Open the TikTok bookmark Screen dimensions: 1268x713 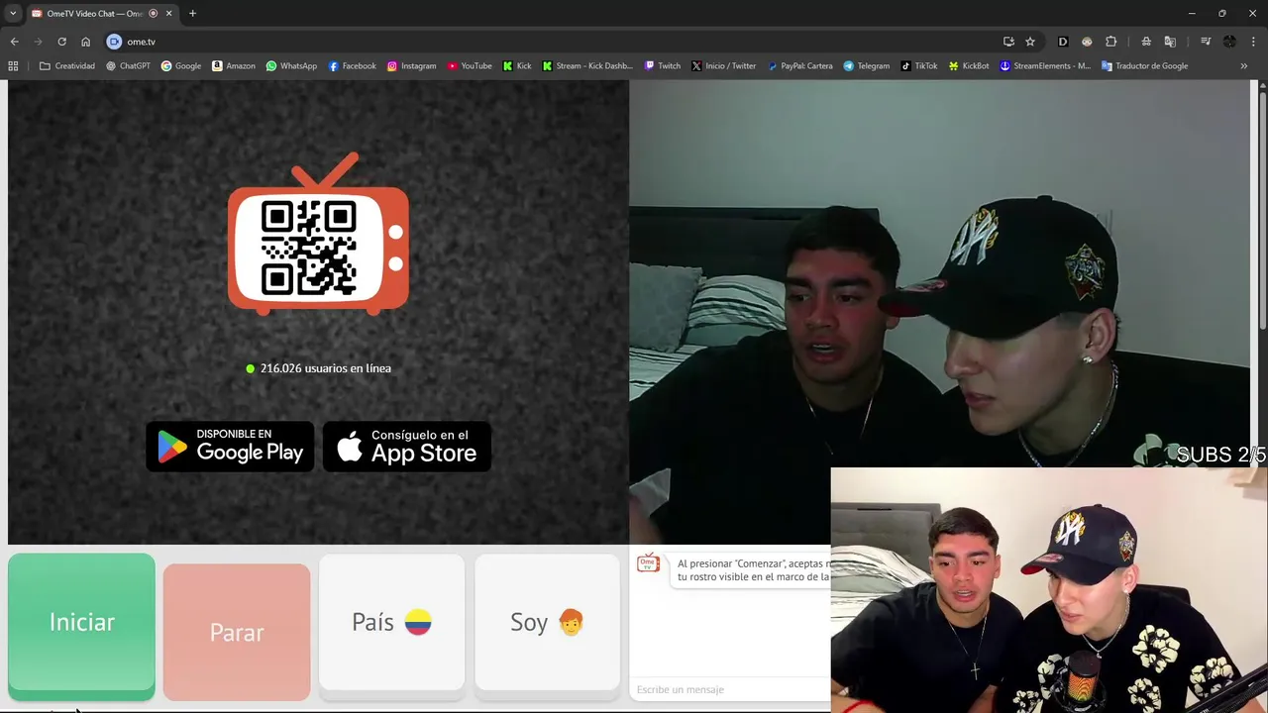[x=919, y=66]
